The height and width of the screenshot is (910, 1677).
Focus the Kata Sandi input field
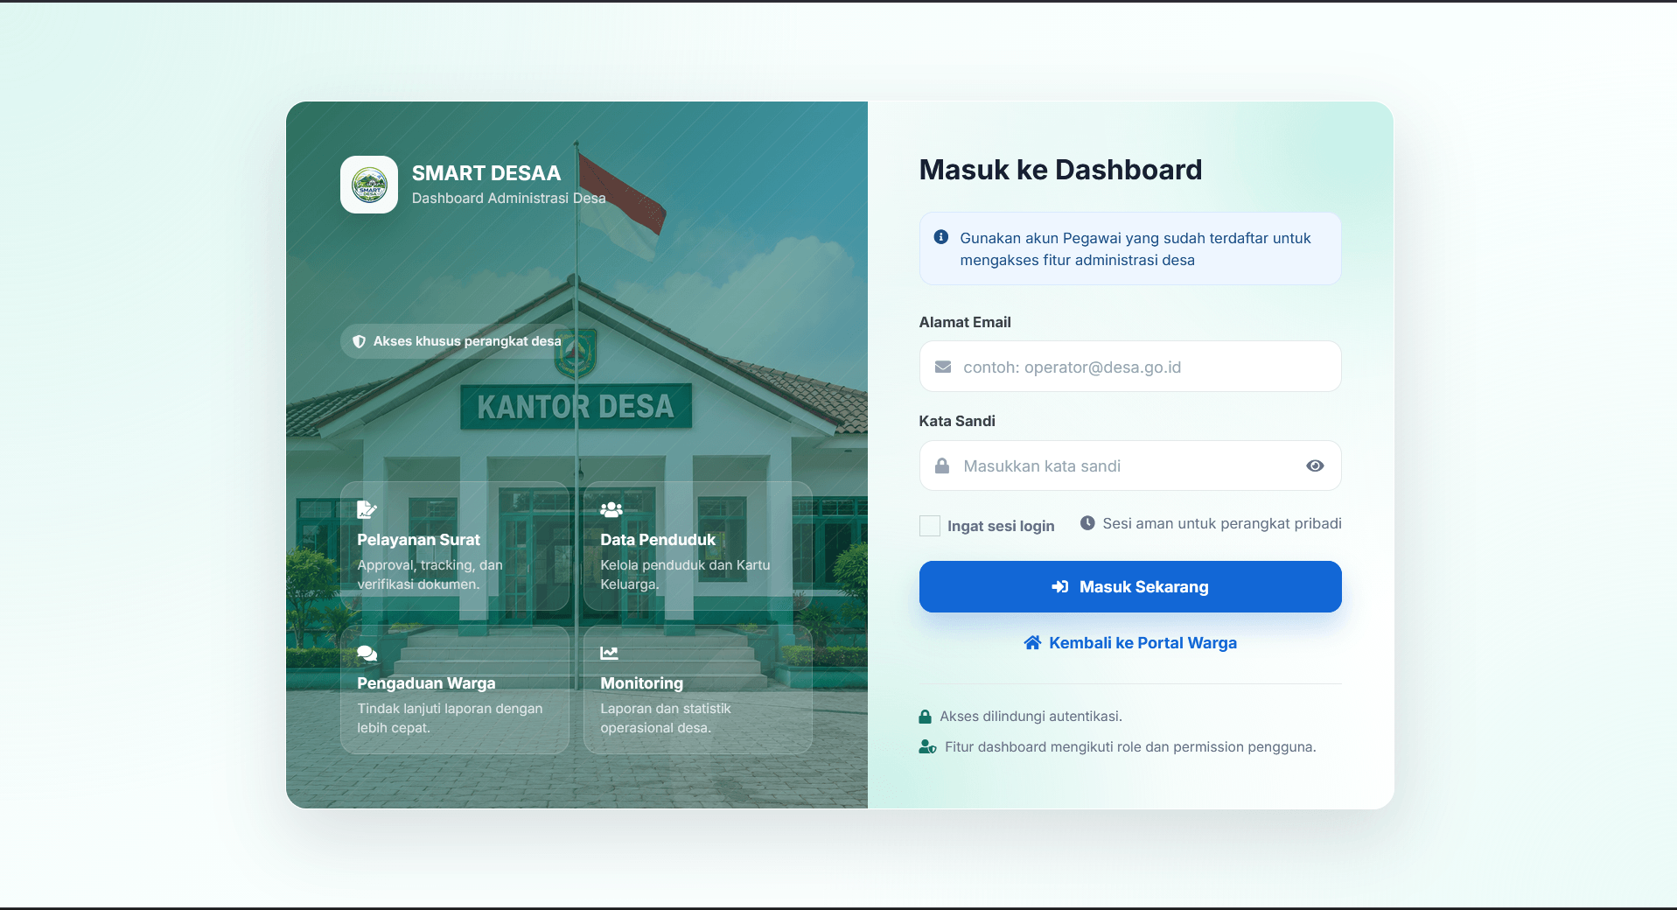point(1130,465)
